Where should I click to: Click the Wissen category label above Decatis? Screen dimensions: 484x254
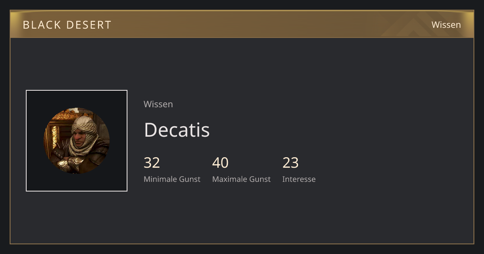point(158,104)
